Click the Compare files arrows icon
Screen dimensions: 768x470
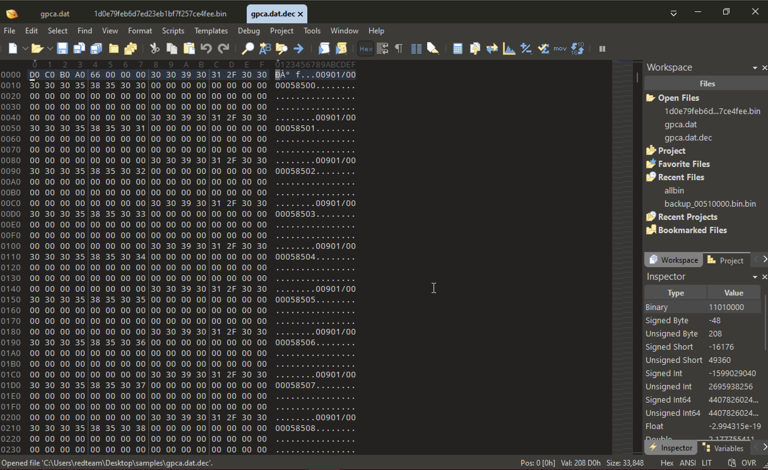[492, 49]
